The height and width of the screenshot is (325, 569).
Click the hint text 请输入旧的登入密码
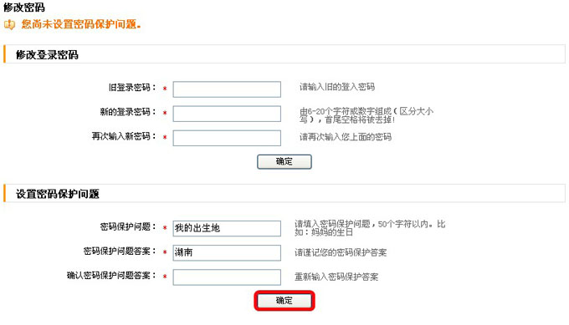(337, 87)
